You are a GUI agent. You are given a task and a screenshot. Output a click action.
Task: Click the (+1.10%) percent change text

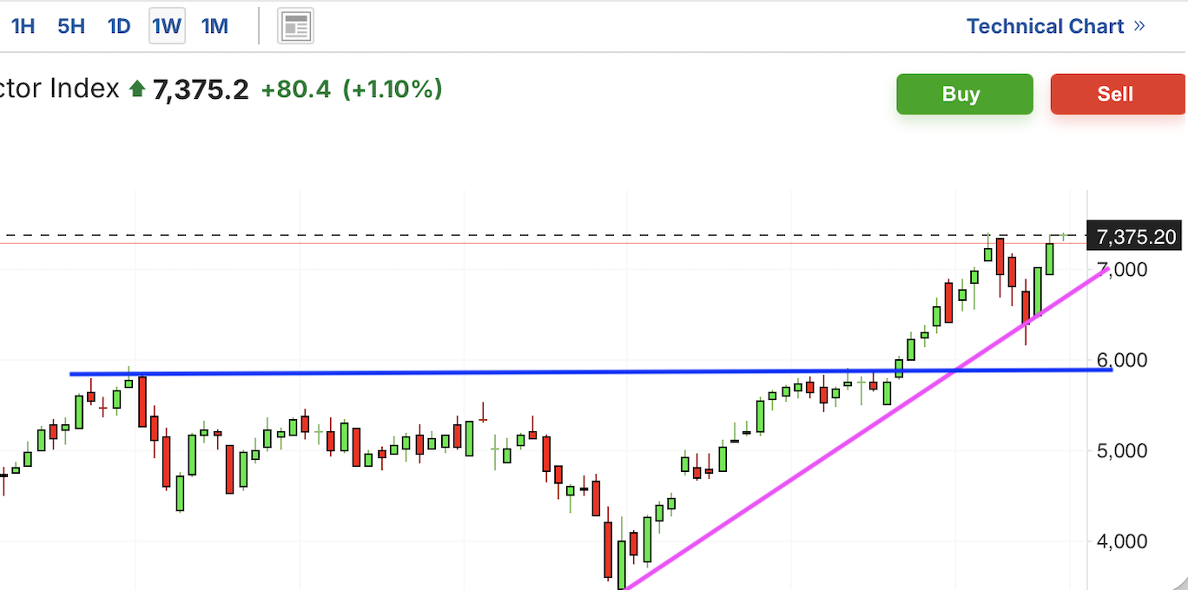(x=393, y=89)
